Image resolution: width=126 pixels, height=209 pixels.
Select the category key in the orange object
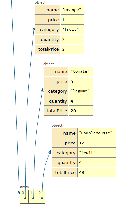point(48,29)
